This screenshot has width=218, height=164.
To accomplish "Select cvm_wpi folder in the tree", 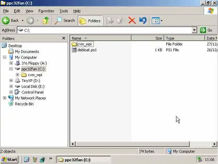I will tap(35, 75).
